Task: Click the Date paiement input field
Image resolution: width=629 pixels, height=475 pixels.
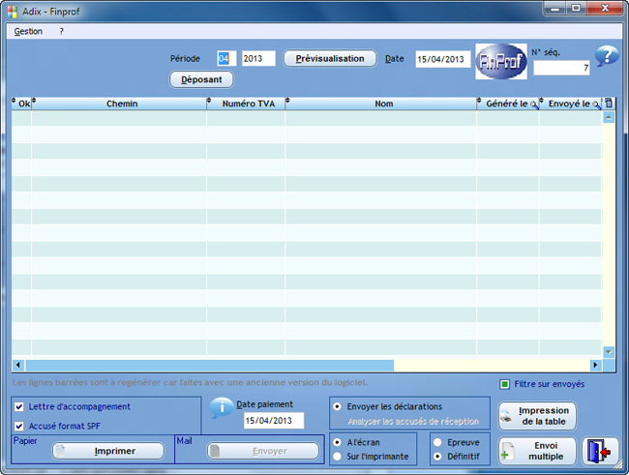Action: [x=273, y=421]
